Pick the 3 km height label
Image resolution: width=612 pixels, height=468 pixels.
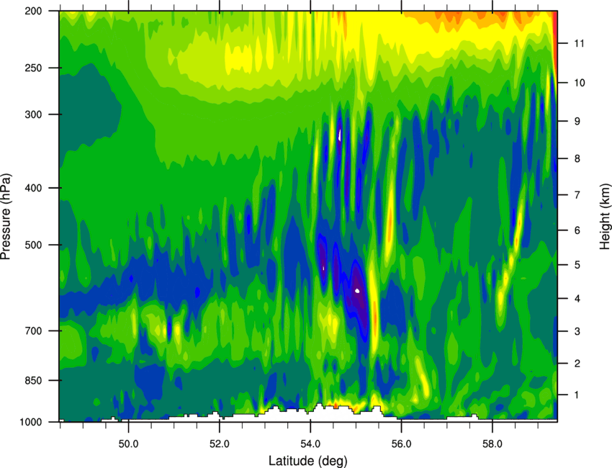pyautogui.click(x=577, y=331)
